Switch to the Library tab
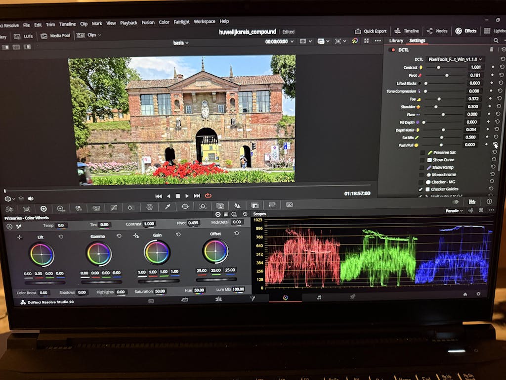 pyautogui.click(x=396, y=41)
